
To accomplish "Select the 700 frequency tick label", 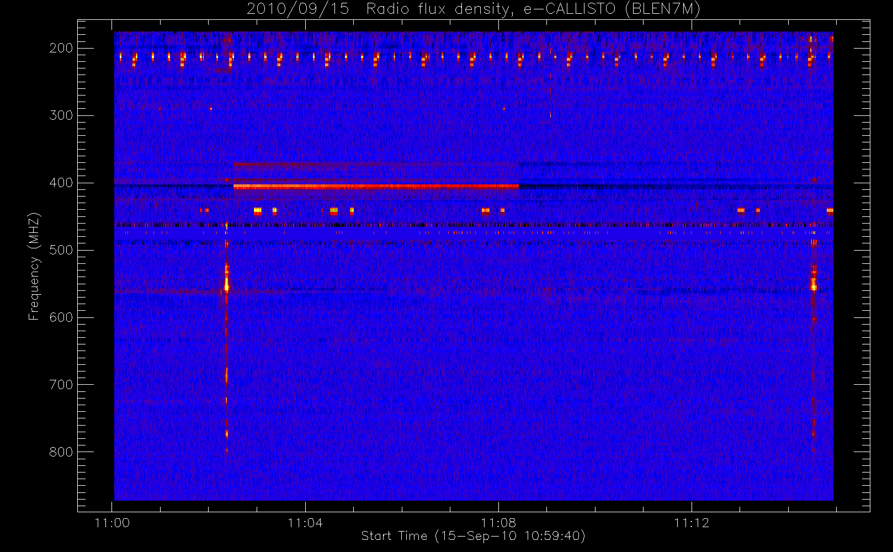I will (x=61, y=385).
